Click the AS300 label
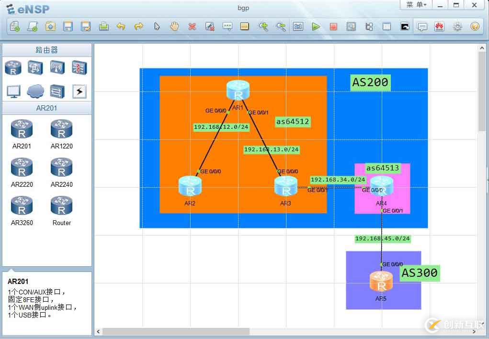Image resolution: width=489 pixels, height=339 pixels. [x=420, y=273]
